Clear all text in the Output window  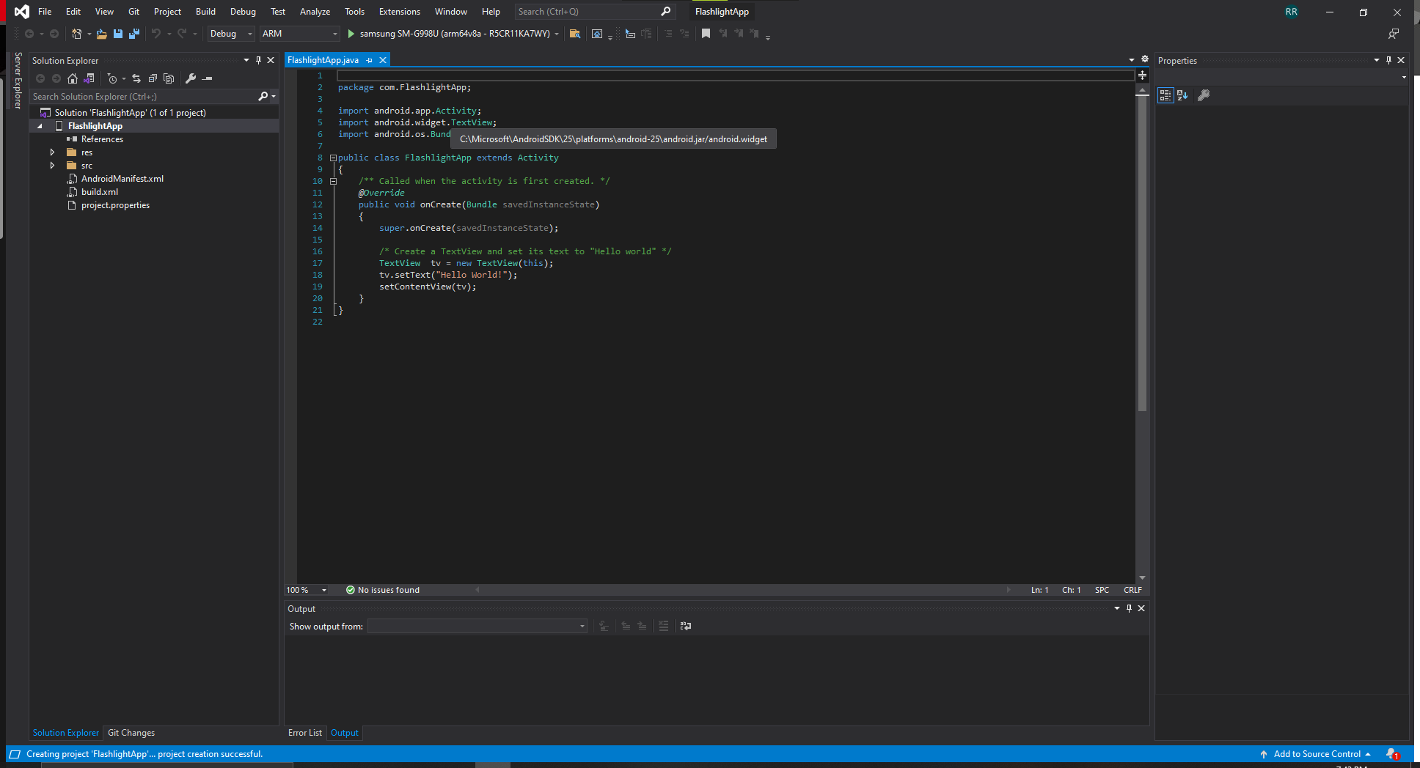[x=664, y=627]
